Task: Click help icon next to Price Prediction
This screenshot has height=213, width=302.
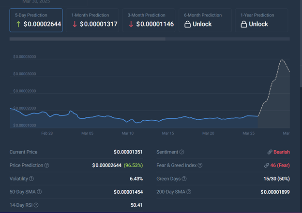Action: click(47, 165)
